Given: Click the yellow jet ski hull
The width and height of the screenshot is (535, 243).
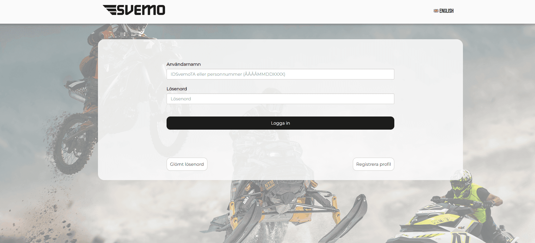Looking at the screenshot, I should [443, 221].
